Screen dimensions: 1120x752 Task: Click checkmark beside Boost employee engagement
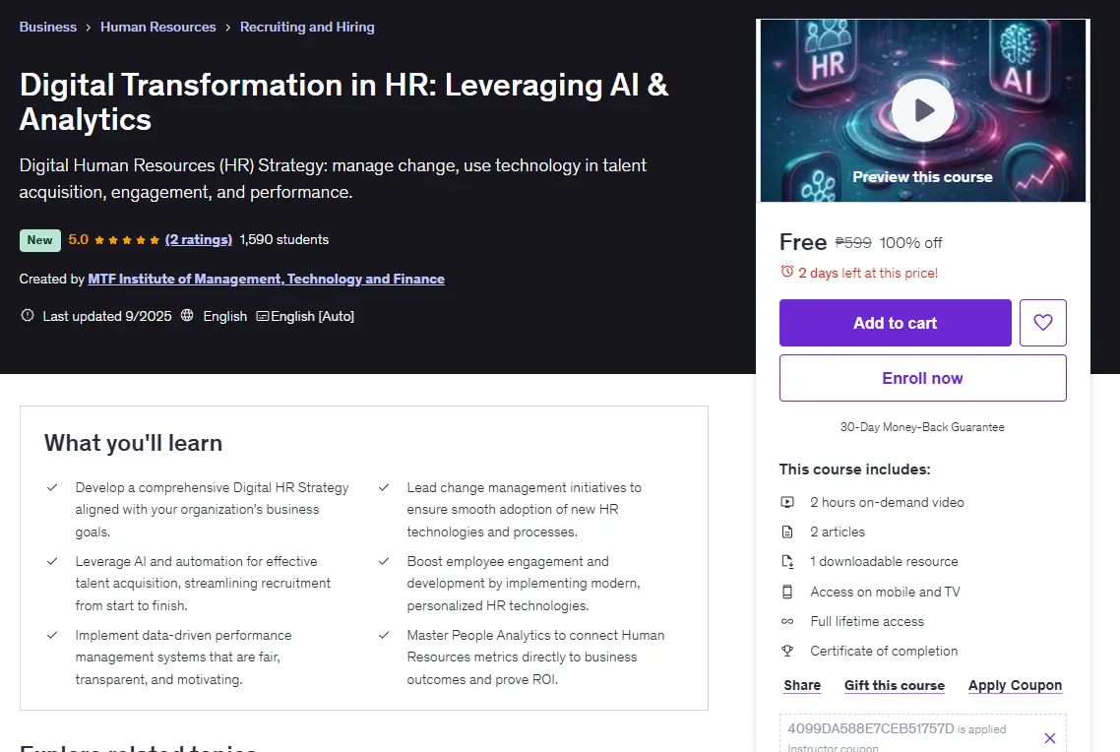coord(384,561)
